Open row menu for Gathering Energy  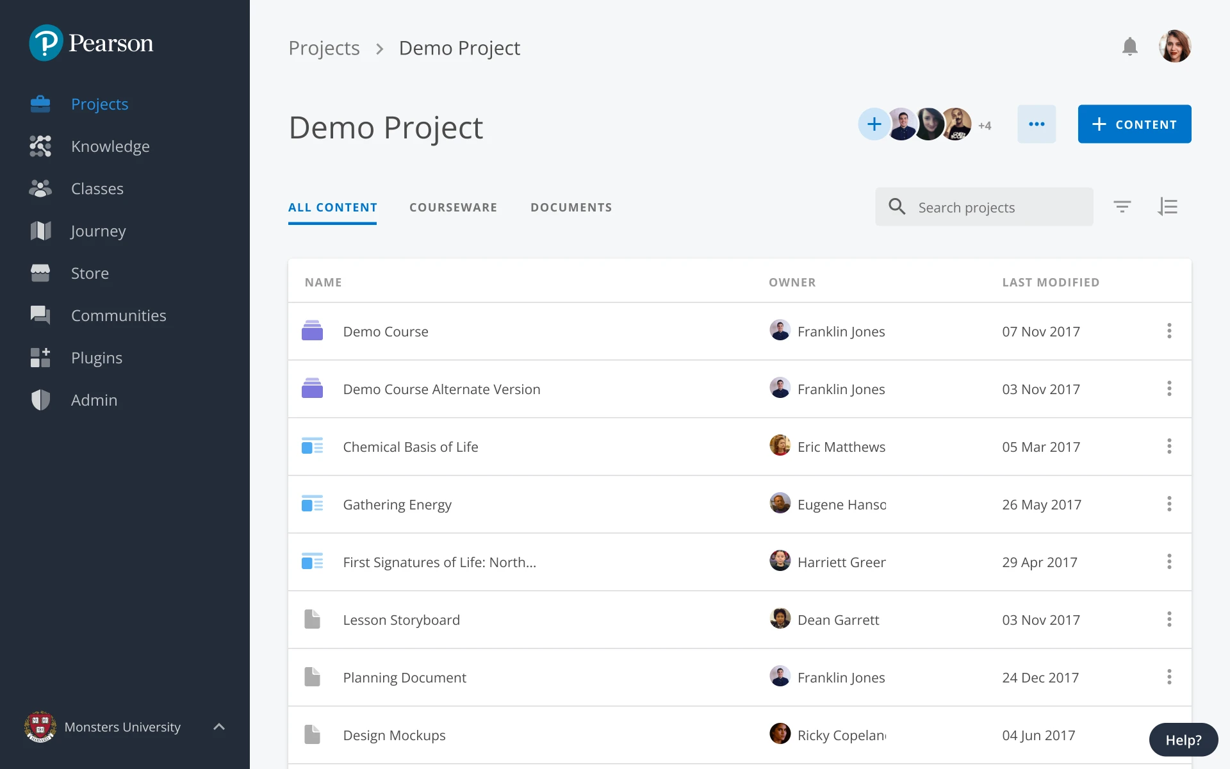[1169, 504]
